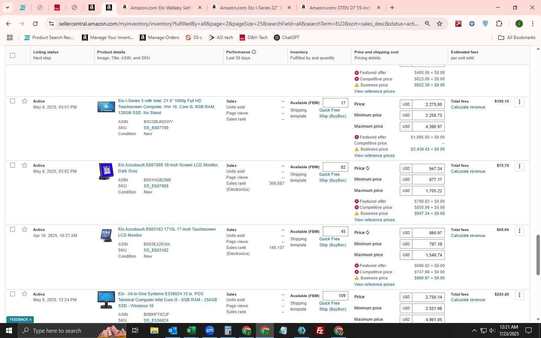Select the Elo Accutouch E603162 listing checkbox

12,229
